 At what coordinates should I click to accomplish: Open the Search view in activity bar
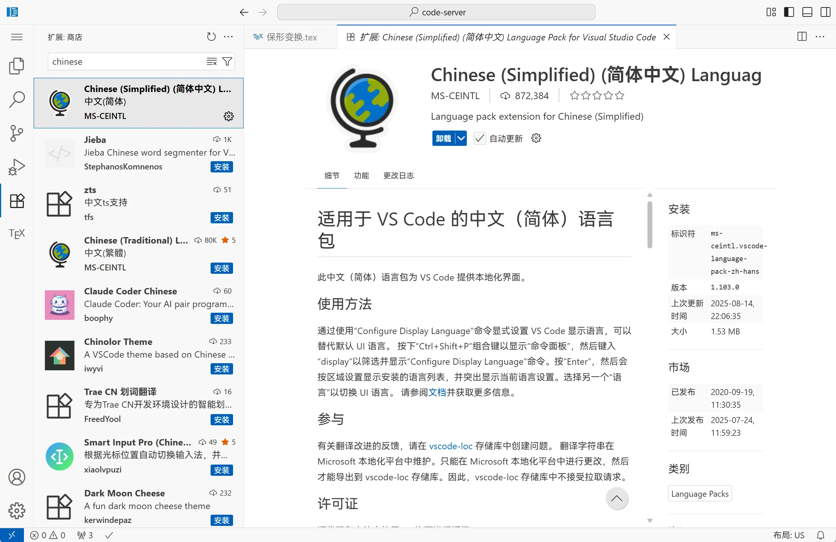[x=16, y=100]
